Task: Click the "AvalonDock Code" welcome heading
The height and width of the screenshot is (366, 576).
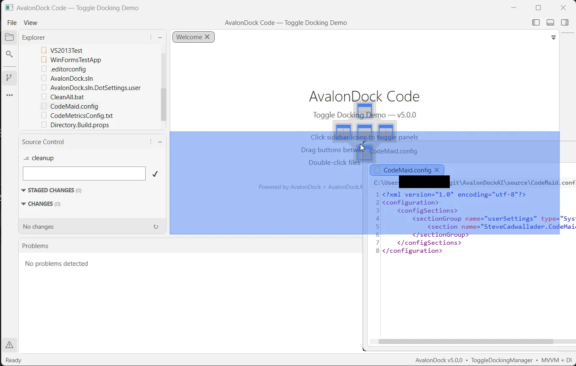Action: coord(364,96)
